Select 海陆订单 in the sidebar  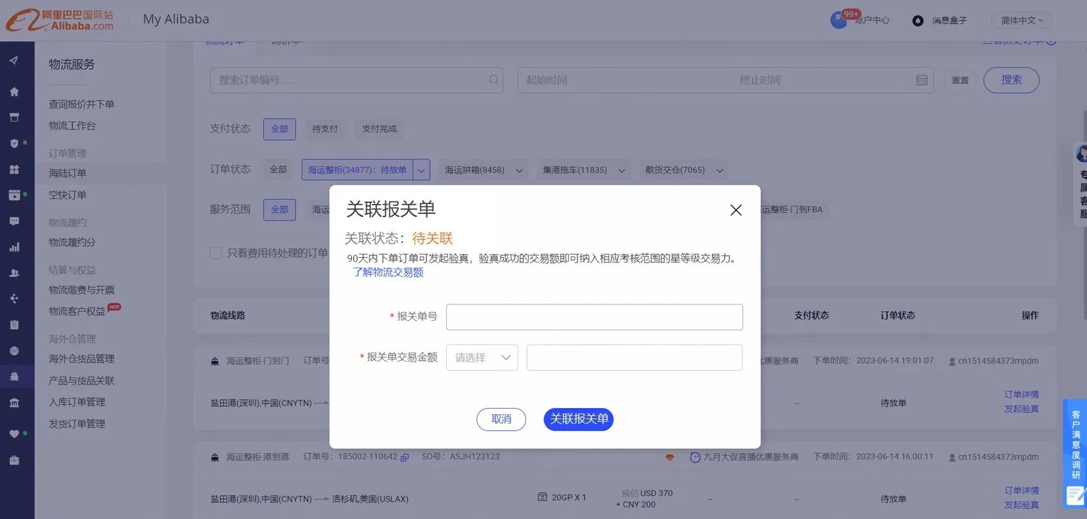pyautogui.click(x=67, y=173)
